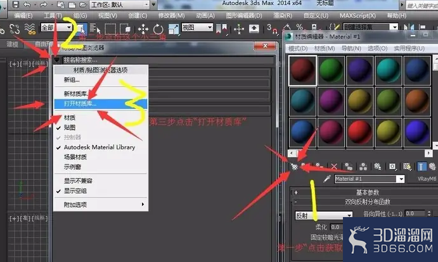Click the Put to Library icon
438x262 pixels.
(377, 166)
